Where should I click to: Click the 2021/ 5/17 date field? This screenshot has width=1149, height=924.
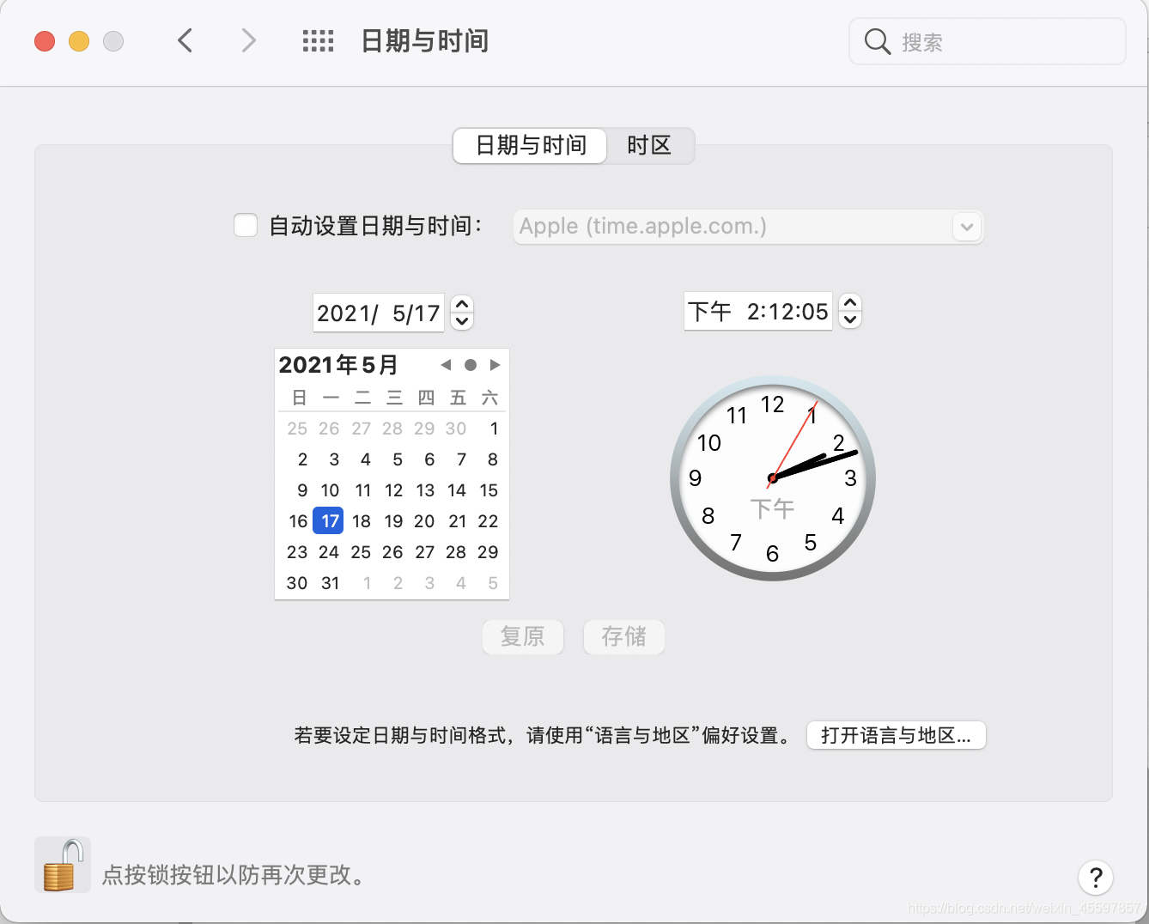point(379,313)
